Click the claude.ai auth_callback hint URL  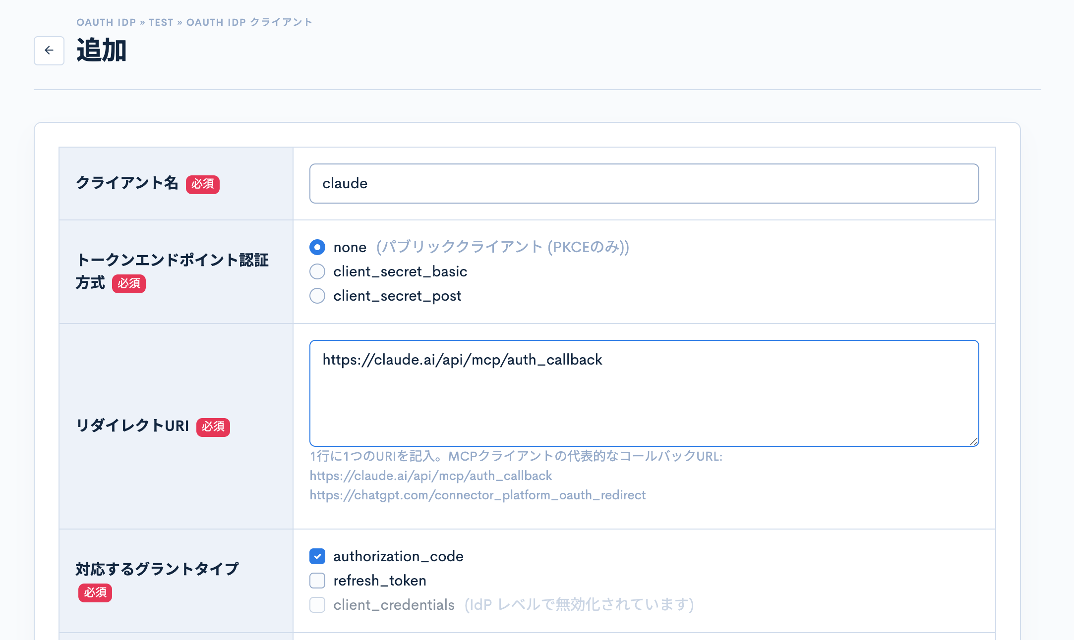431,476
